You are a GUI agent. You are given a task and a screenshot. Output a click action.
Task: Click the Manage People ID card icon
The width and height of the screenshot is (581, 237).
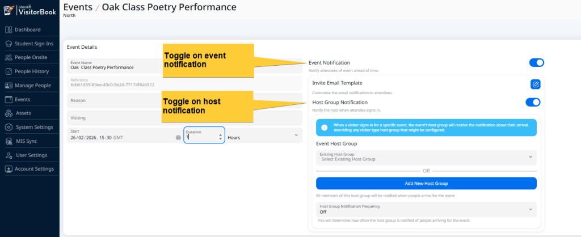tap(9, 86)
